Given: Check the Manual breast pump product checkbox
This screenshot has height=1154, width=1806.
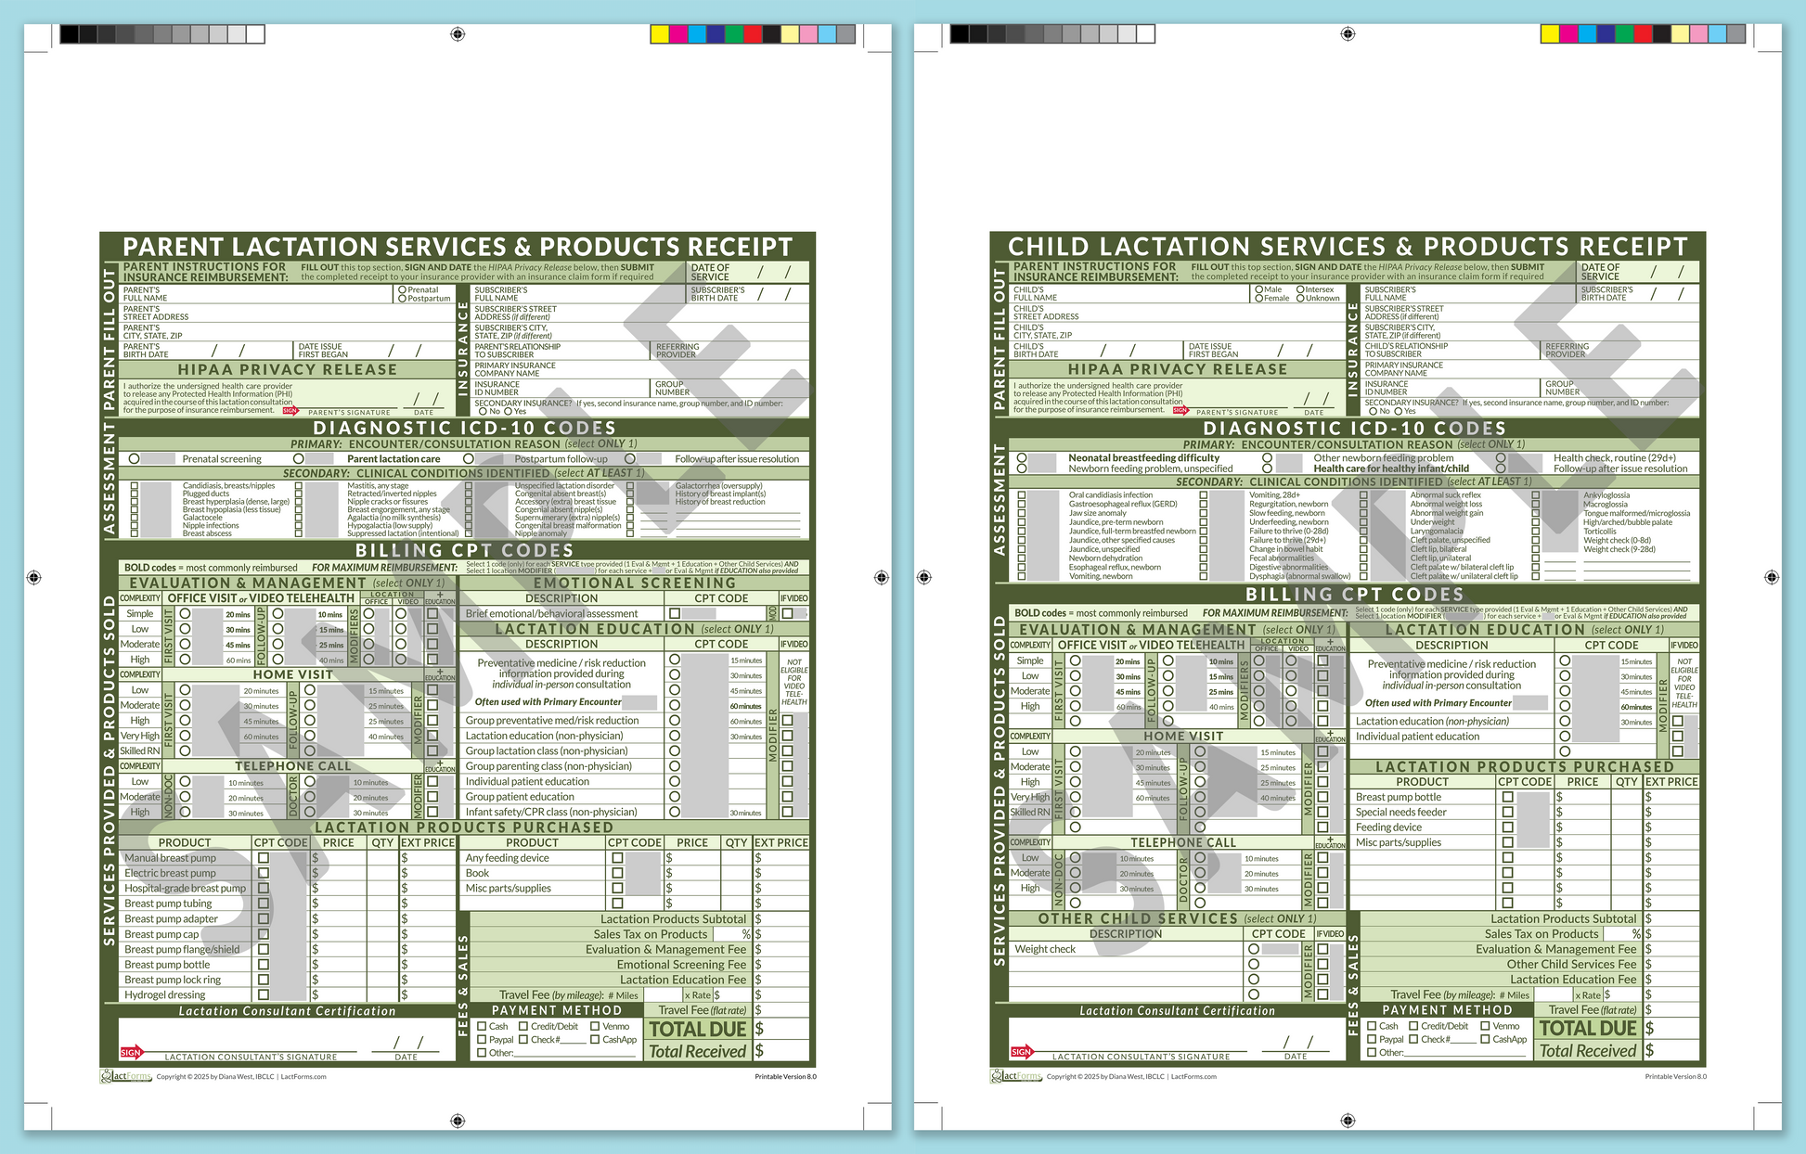Looking at the screenshot, I should point(264,858).
